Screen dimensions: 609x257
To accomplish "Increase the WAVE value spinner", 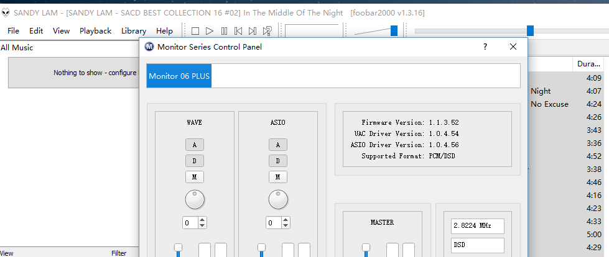I will click(203, 220).
